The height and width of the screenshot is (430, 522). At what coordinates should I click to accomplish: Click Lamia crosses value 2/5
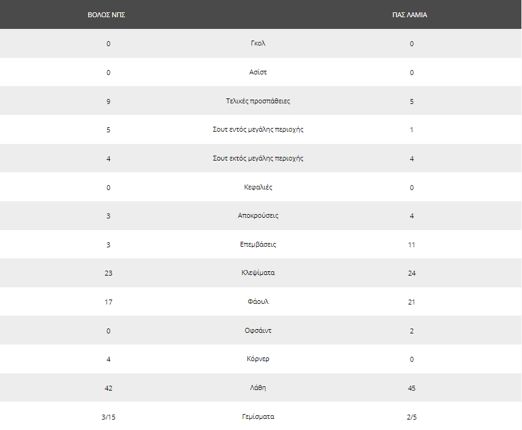point(412,417)
